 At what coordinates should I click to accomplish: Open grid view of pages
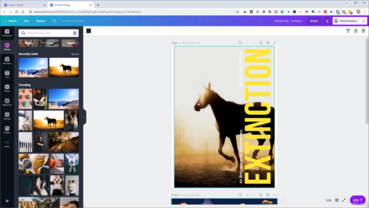[x=337, y=200]
